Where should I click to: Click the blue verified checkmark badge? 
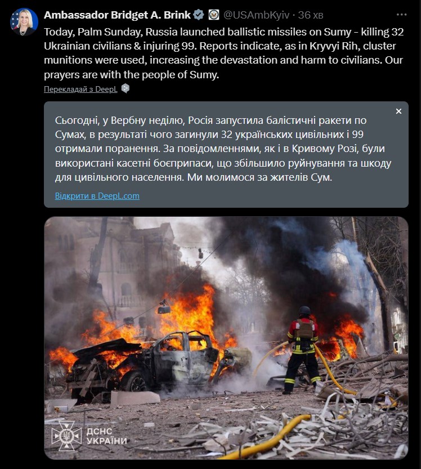pyautogui.click(x=199, y=15)
